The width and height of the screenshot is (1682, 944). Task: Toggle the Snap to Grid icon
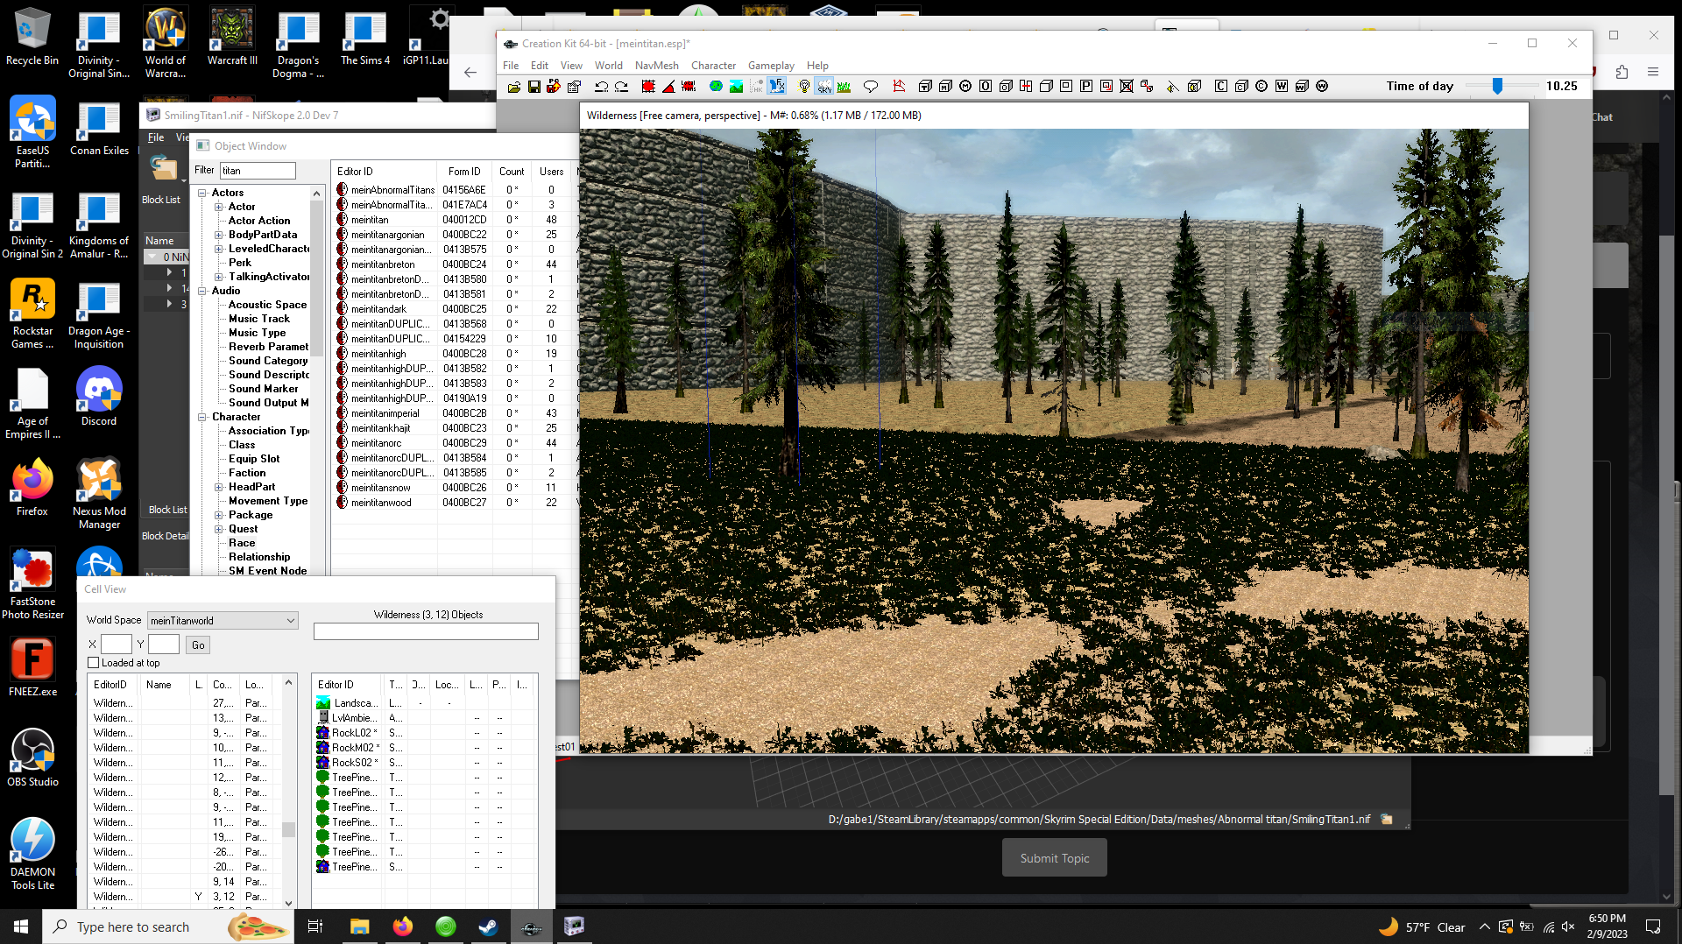(x=648, y=87)
